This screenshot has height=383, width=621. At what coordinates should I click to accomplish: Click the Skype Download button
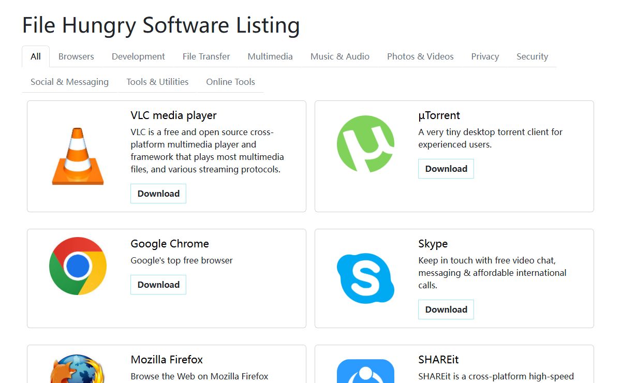click(x=446, y=310)
